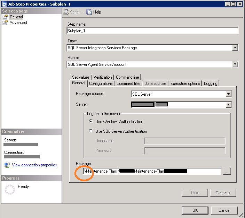Image resolution: width=245 pixels, height=218 pixels.
Task: Focus the Step name input field
Action: [x=152, y=31]
